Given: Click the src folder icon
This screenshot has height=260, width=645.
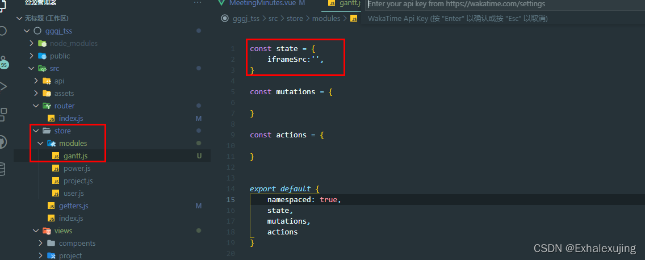Looking at the screenshot, I should (42, 68).
